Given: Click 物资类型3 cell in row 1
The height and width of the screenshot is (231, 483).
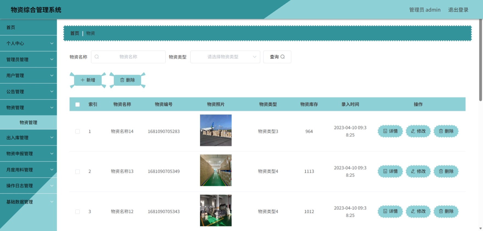Looking at the screenshot, I should pos(268,131).
